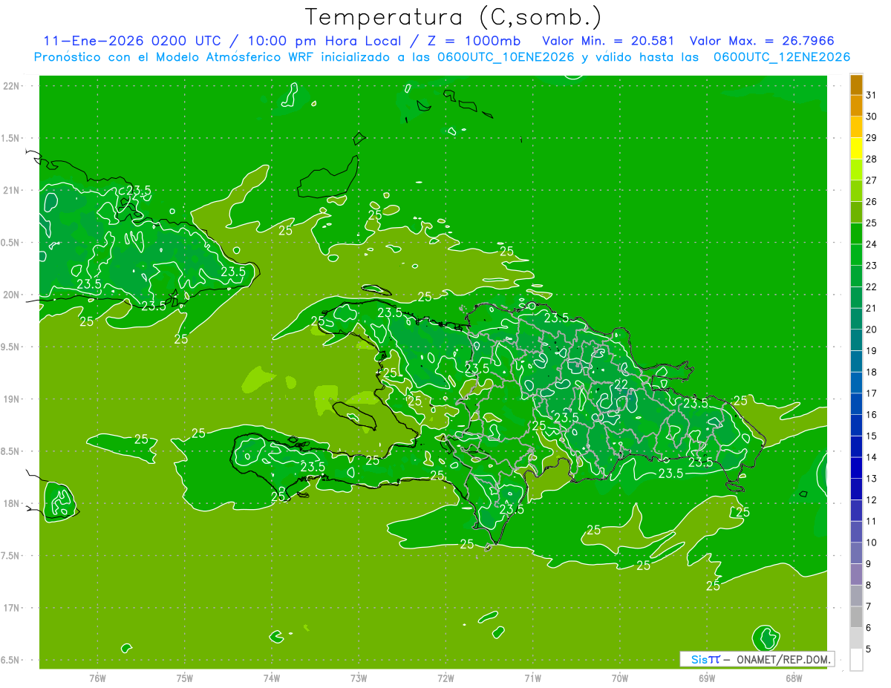Click the '0600UTC_12ENE2026' valid-until time
Screen dimensions: 891x688
[782, 57]
